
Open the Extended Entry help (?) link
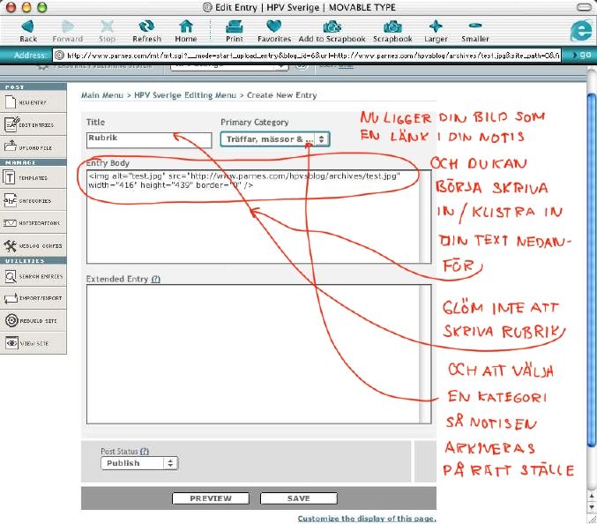(x=156, y=279)
